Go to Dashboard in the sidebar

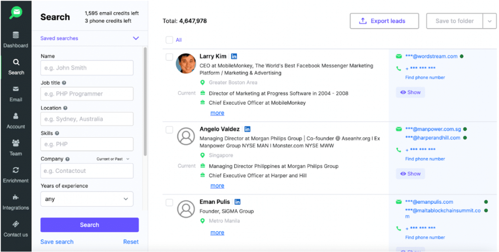pyautogui.click(x=16, y=39)
